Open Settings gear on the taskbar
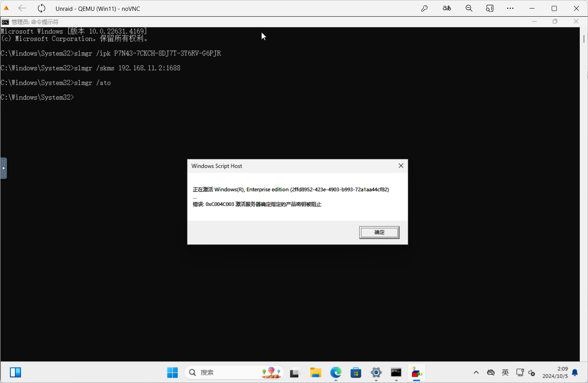 376,373
